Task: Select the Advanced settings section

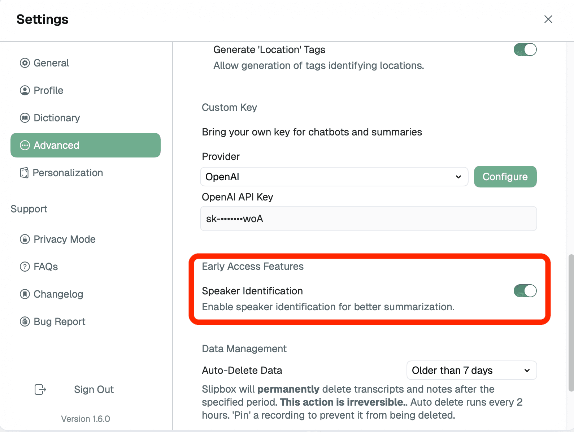Action: [x=86, y=145]
